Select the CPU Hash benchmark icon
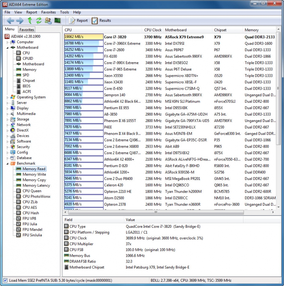This screenshot has width=284, height=286. coord(19,213)
